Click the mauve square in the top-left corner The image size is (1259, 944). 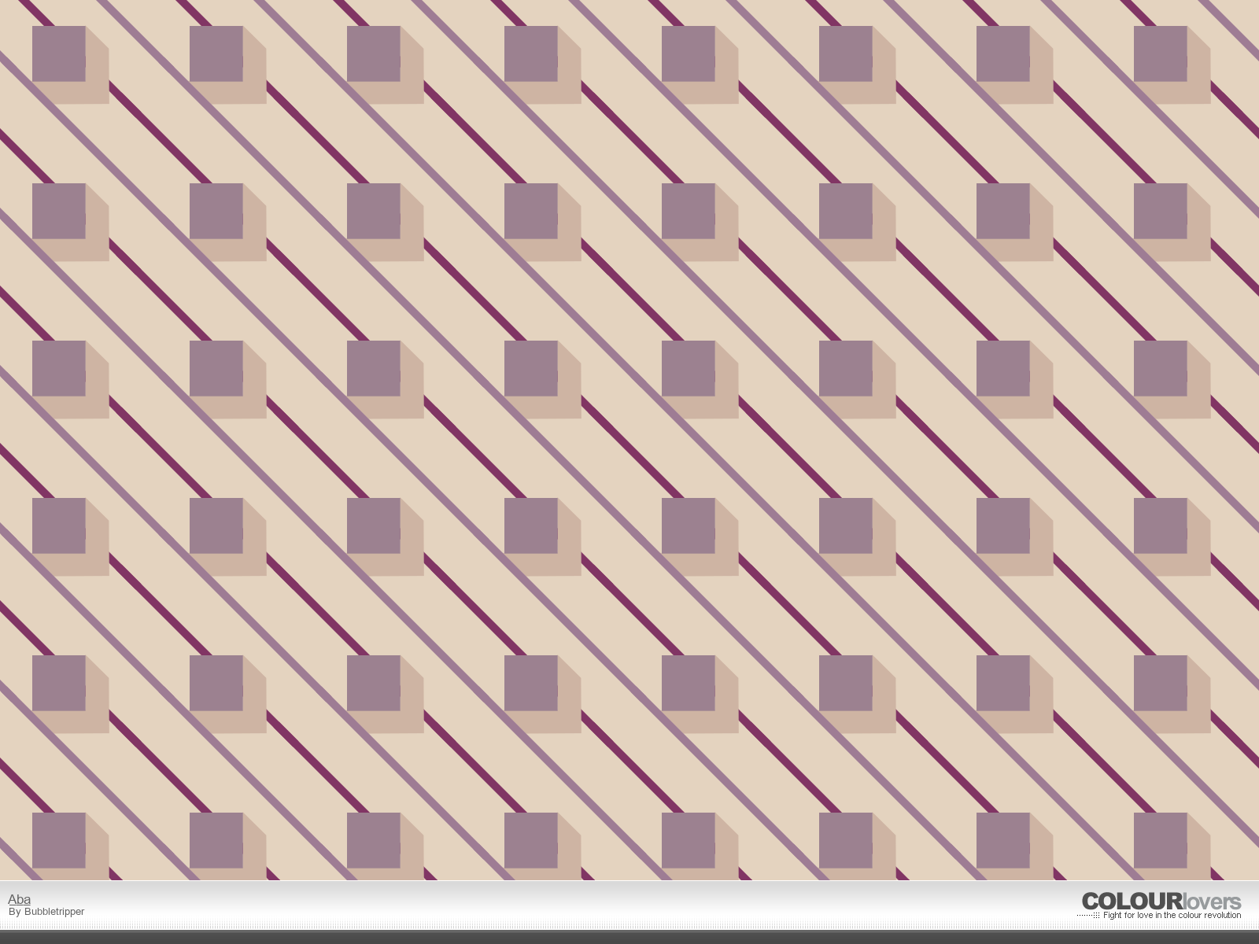click(x=59, y=53)
